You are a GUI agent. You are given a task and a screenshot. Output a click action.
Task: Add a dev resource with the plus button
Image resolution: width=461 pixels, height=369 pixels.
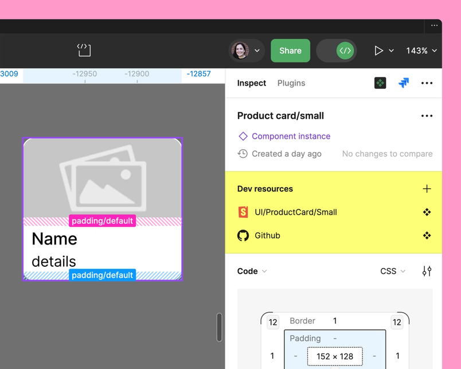pos(427,188)
